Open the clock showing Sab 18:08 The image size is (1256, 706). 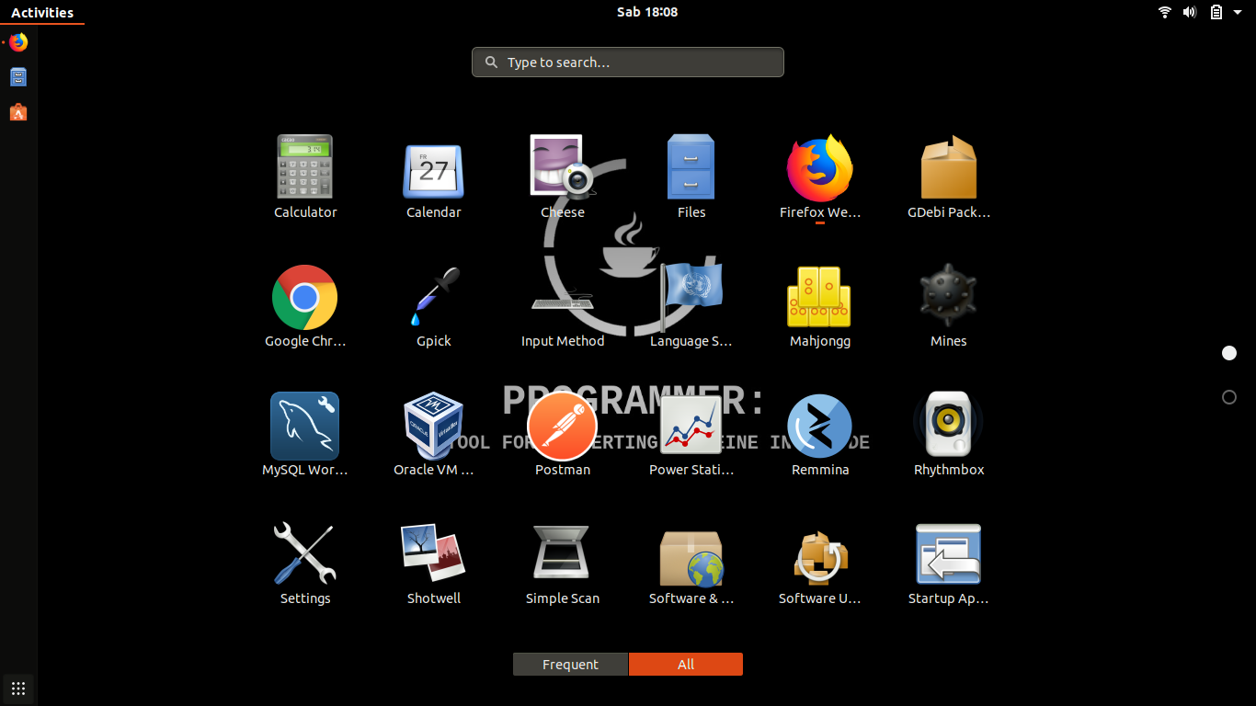(647, 12)
